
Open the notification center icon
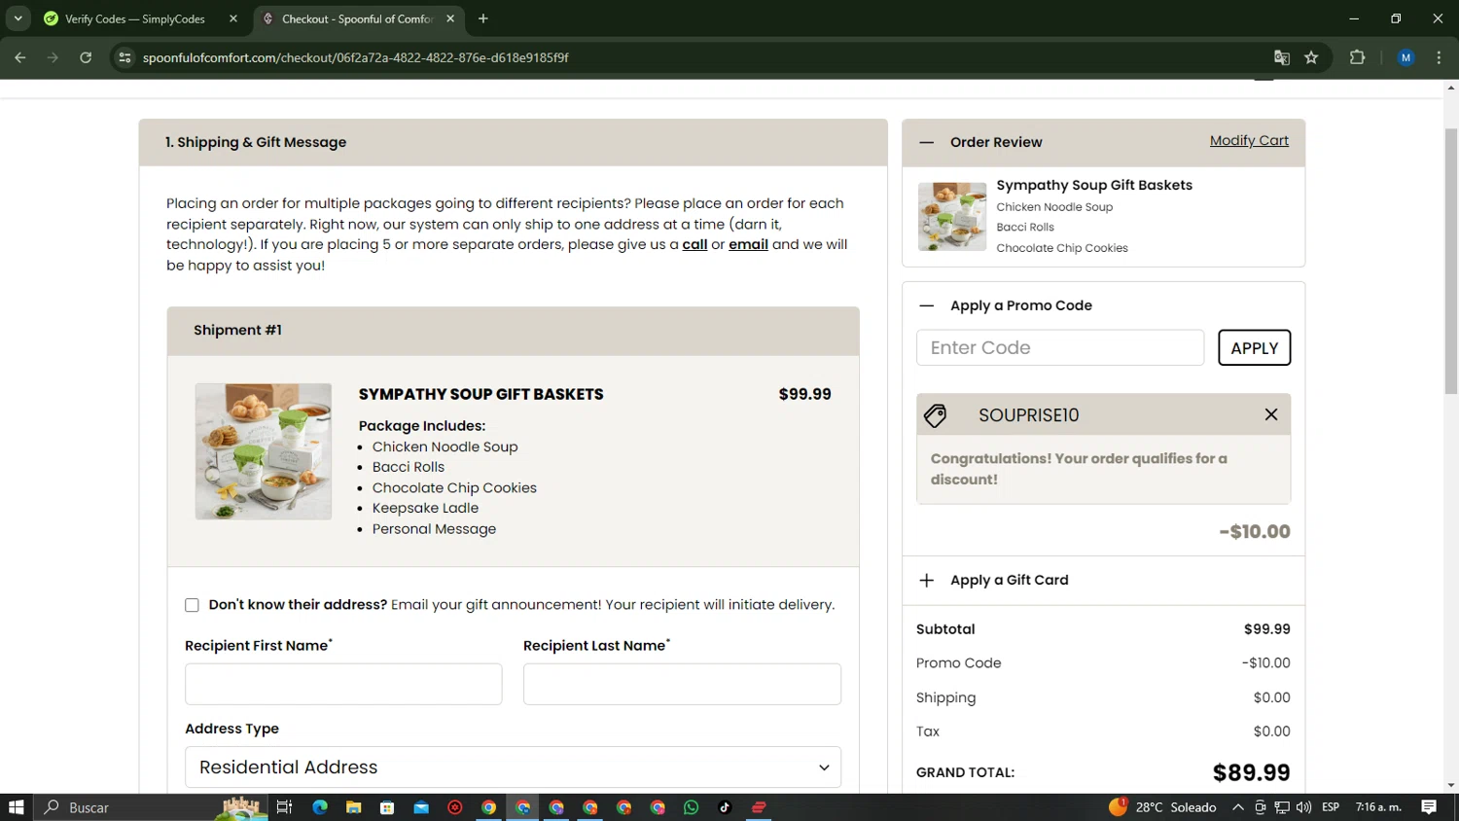point(1429,807)
